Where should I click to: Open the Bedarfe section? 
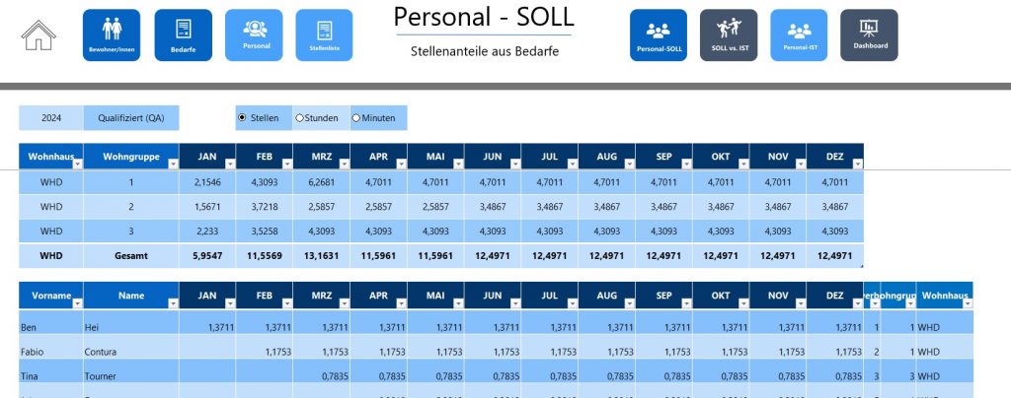click(183, 35)
